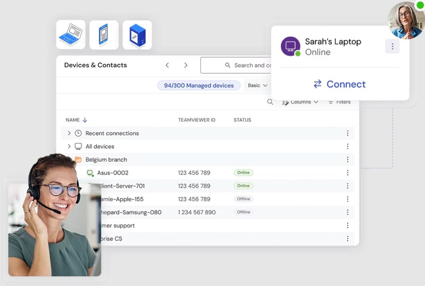
Task: Open the Basic view dropdown
Action: [x=257, y=85]
